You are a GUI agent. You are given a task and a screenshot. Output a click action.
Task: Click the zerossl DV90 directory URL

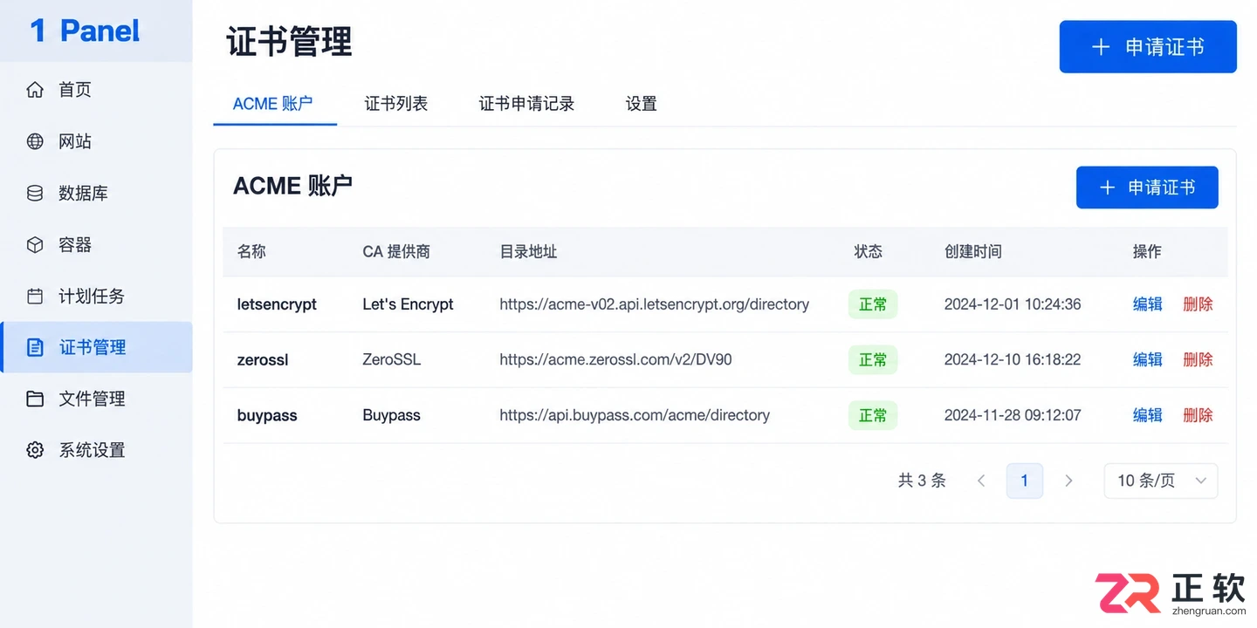point(615,359)
